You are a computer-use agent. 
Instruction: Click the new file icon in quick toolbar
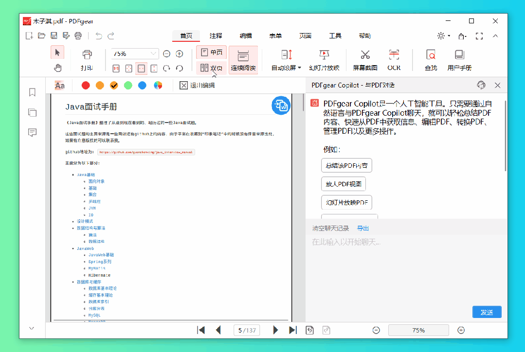pyautogui.click(x=30, y=35)
